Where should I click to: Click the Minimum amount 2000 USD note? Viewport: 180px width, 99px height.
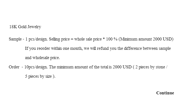point(146,39)
